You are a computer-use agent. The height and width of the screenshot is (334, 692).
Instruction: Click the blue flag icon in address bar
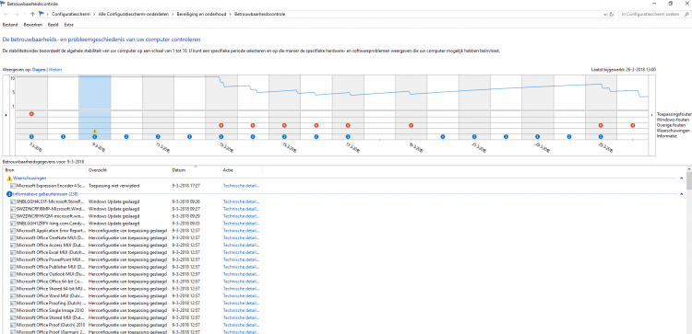coord(42,14)
